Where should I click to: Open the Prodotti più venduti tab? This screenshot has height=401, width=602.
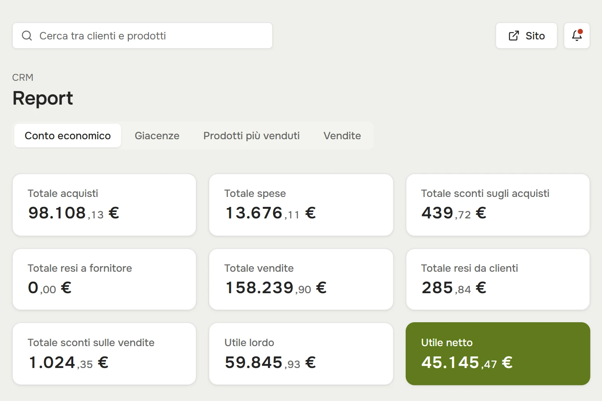pyautogui.click(x=251, y=136)
